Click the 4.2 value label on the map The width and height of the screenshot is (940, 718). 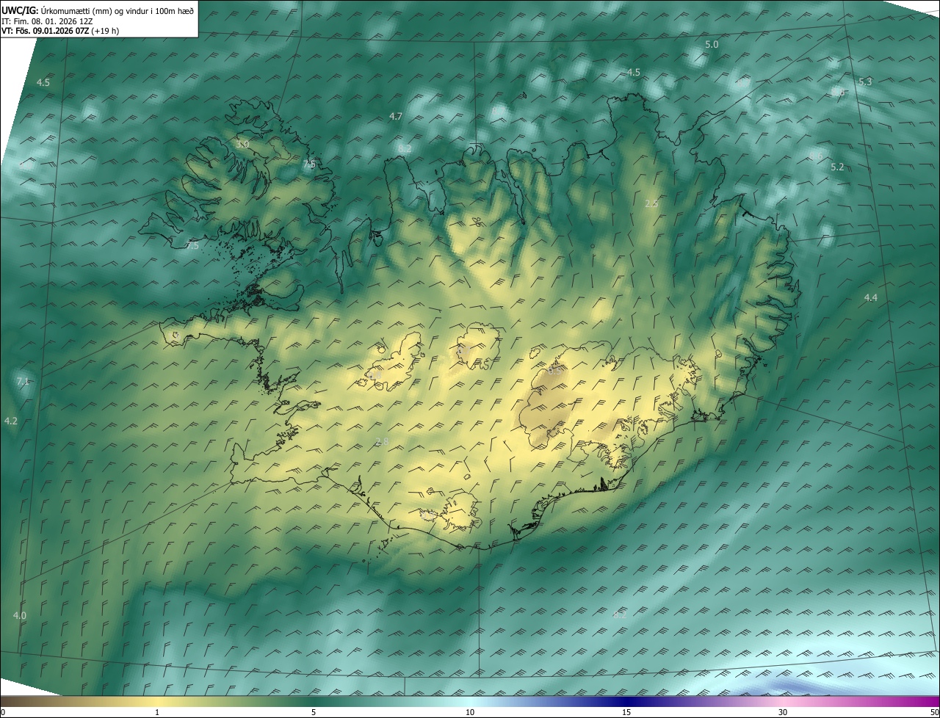[x=10, y=421]
